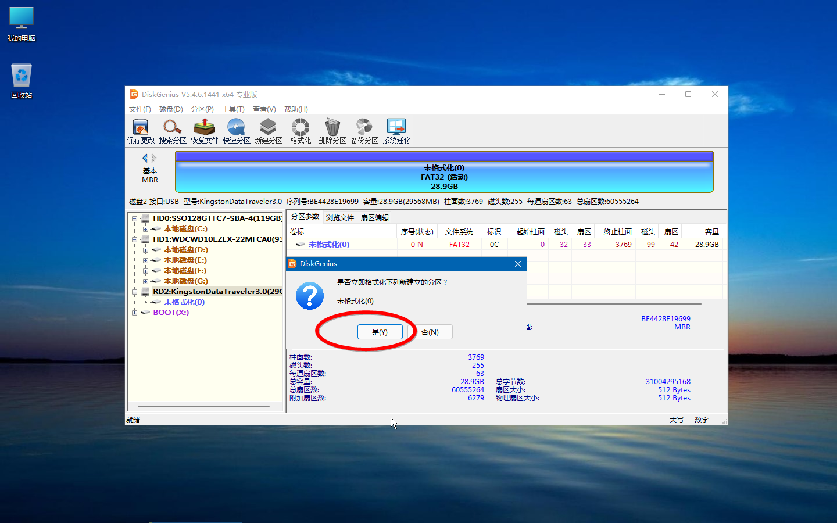
Task: Go to previous disk with left arrow
Action: tap(145, 158)
